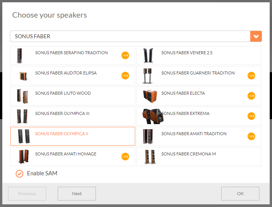Click the Previous button

[x=27, y=194]
